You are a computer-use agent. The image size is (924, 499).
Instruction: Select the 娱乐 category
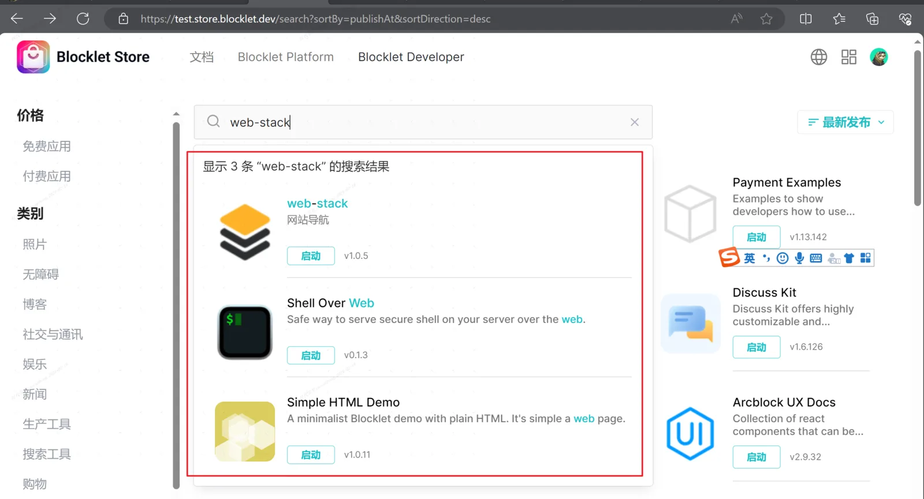[35, 365]
